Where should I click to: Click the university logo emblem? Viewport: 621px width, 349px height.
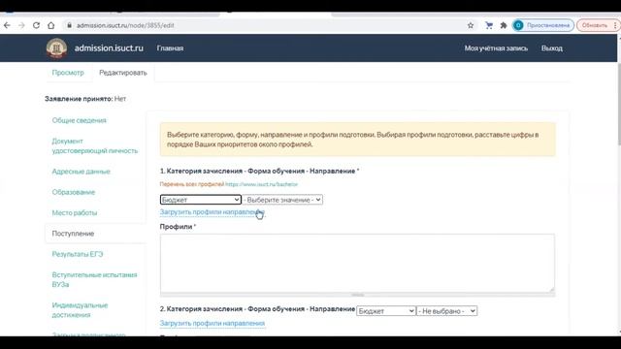[x=56, y=48]
